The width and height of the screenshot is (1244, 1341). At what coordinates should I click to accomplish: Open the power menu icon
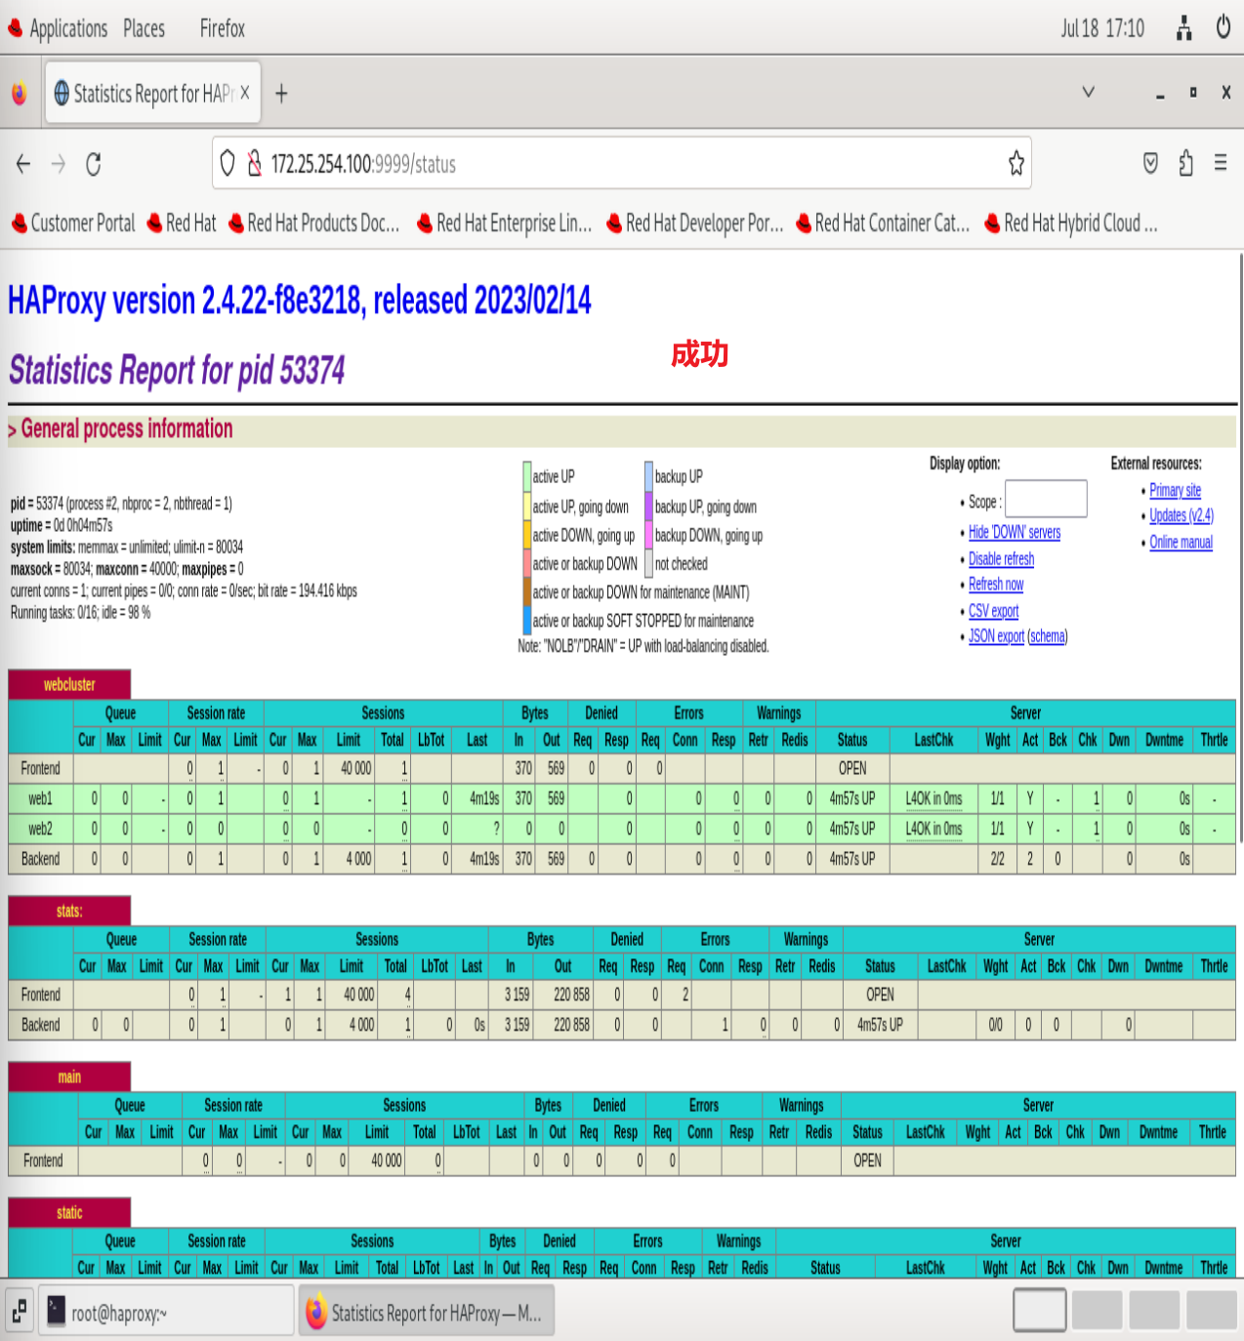pos(1223,27)
